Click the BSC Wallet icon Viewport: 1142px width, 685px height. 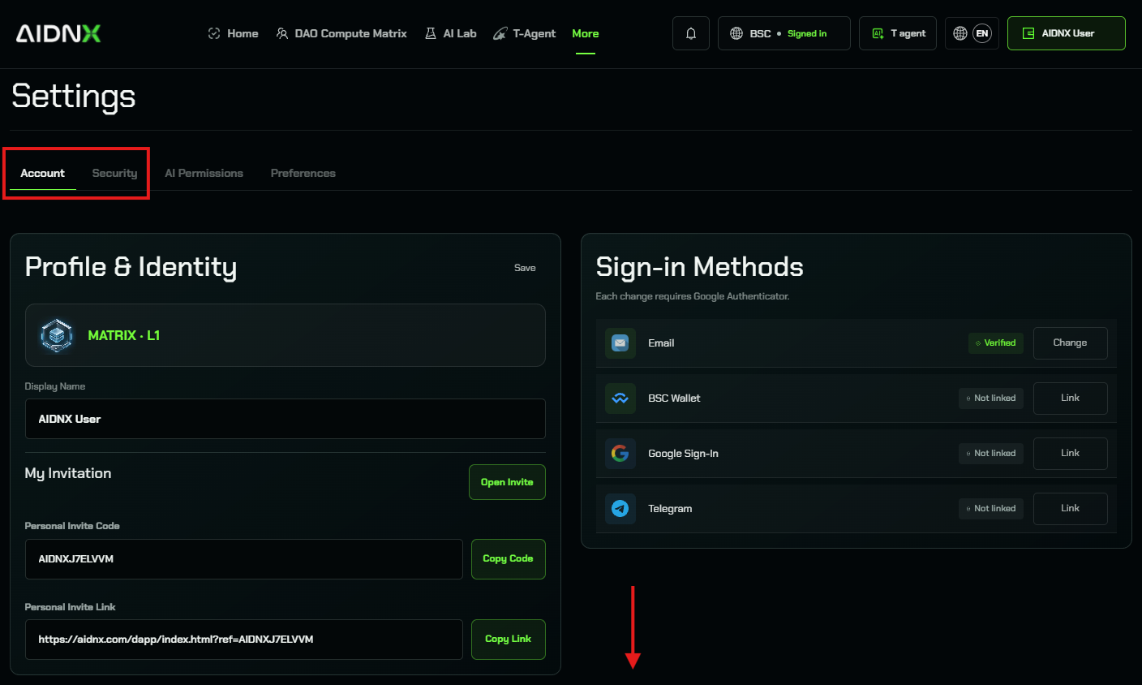tap(620, 399)
